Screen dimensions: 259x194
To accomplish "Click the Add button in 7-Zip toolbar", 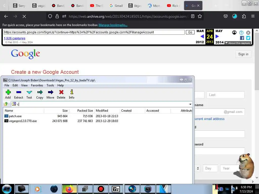I will pos(8,94).
